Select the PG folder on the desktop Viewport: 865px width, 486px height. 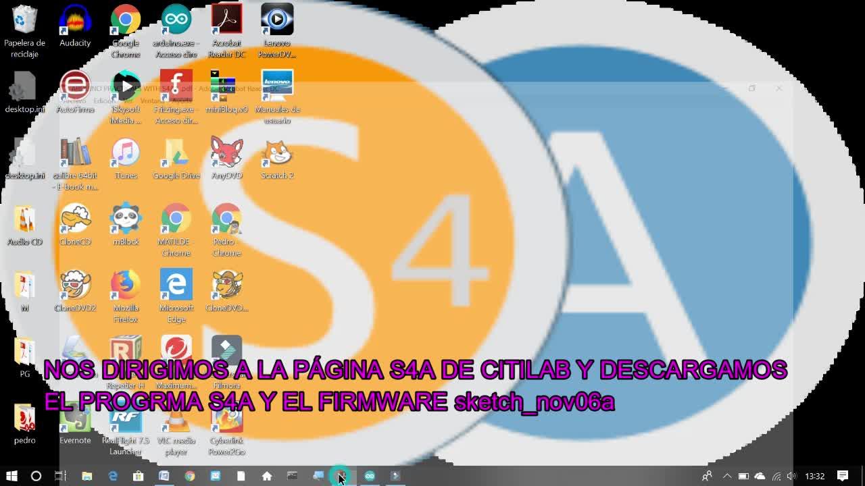24,357
